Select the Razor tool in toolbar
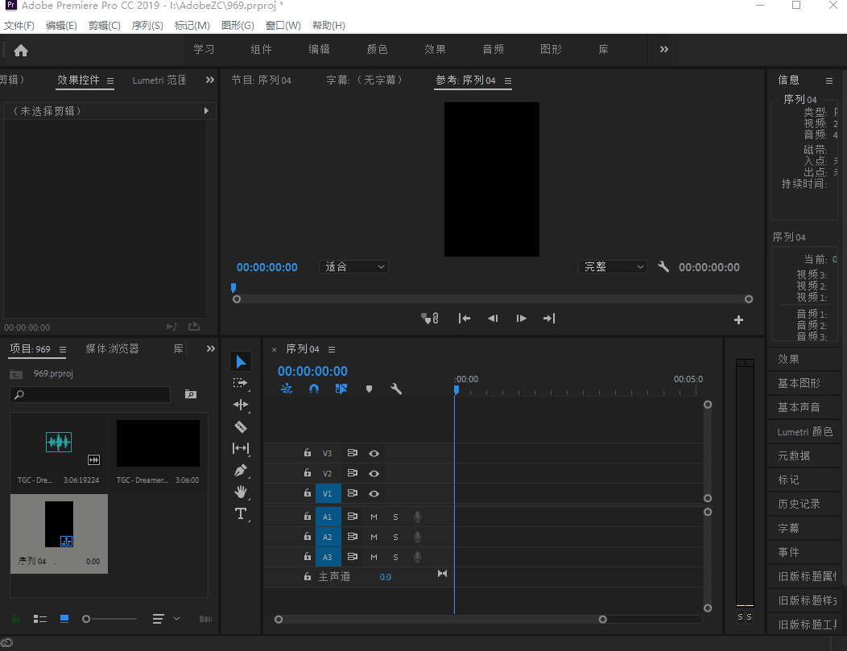The height and width of the screenshot is (651, 847). click(240, 426)
